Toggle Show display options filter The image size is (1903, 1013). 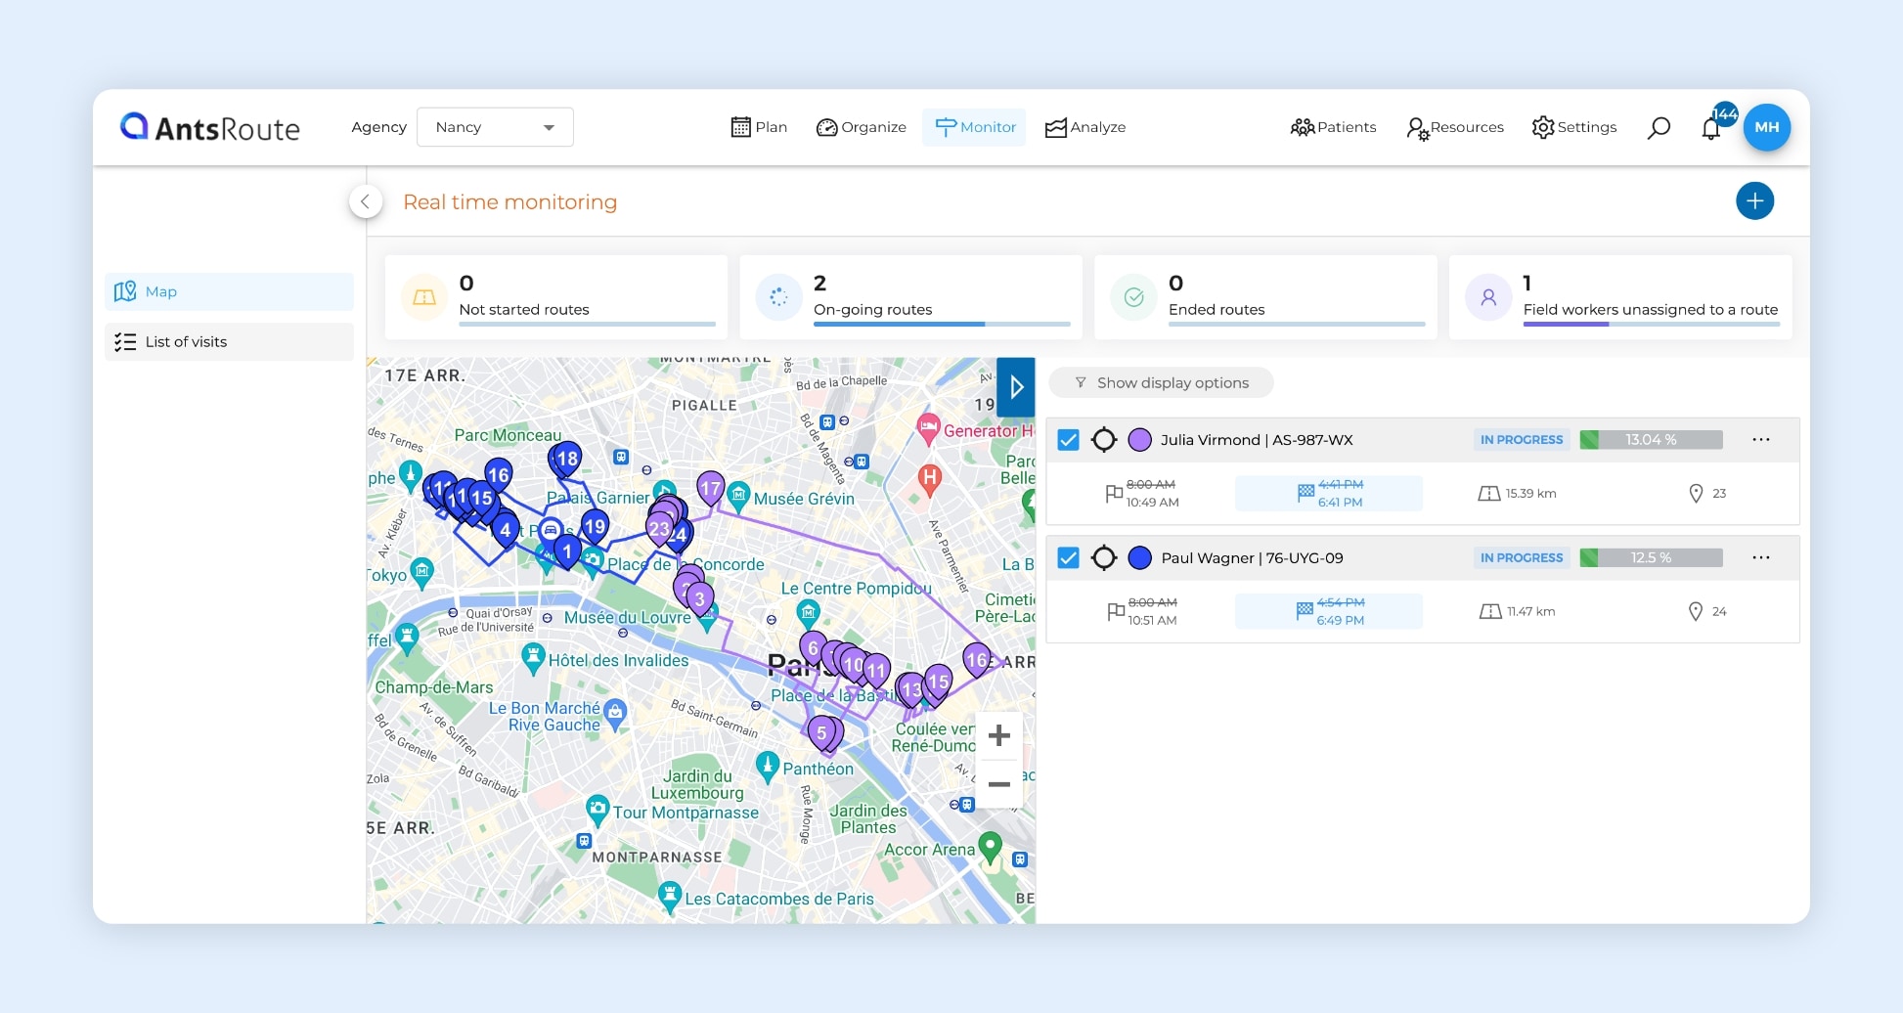[x=1161, y=382]
